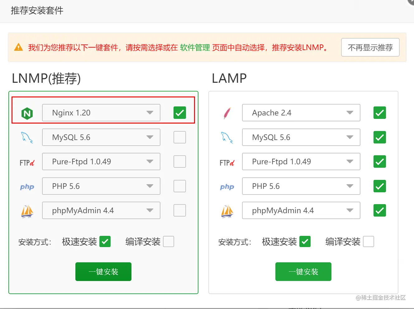Click the phpMyAdmin sailboat icon in LNMP

point(27,211)
